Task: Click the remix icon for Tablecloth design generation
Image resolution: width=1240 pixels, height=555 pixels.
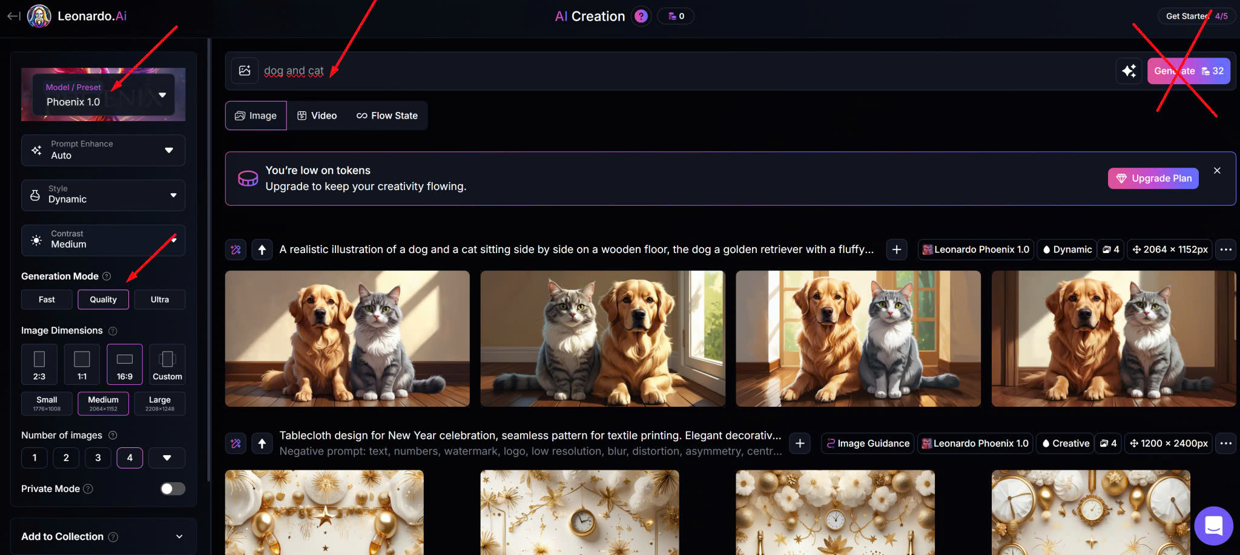Action: [x=236, y=444]
